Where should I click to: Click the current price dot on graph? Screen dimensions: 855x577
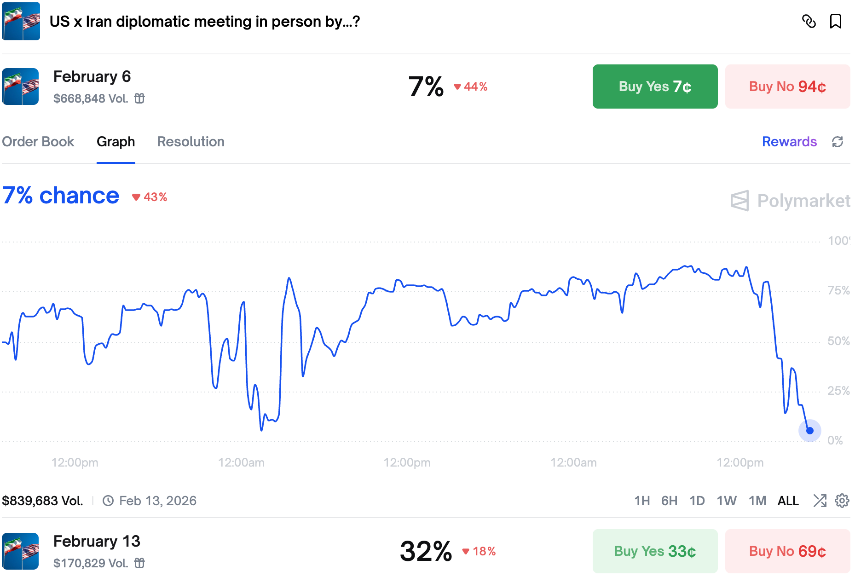(x=810, y=431)
